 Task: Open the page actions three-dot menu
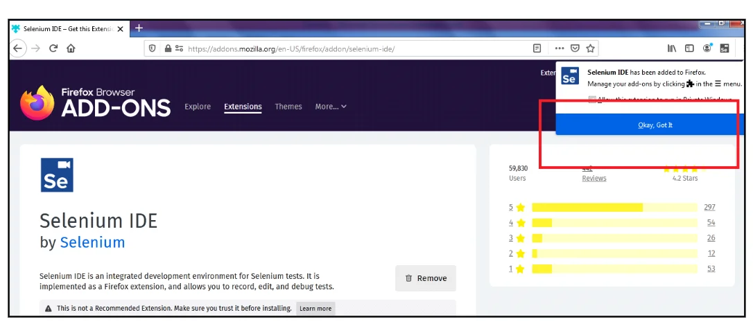click(560, 48)
